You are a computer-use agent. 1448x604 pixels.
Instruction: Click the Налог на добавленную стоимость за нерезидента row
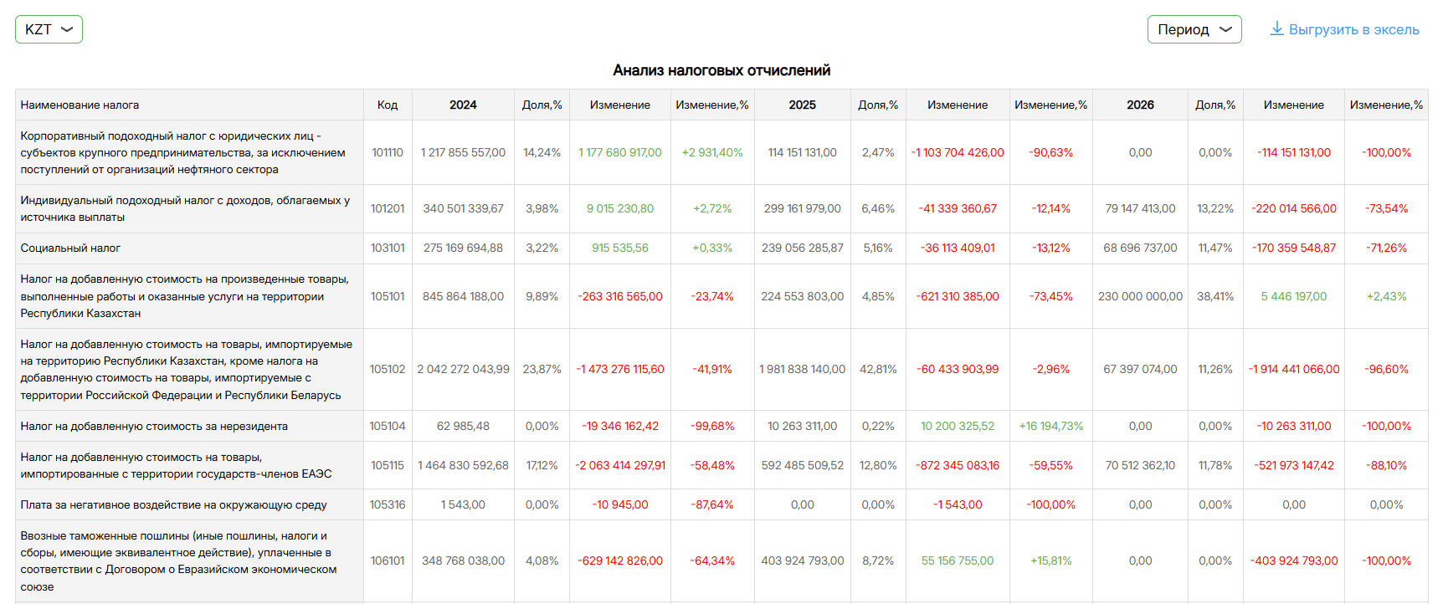[154, 426]
